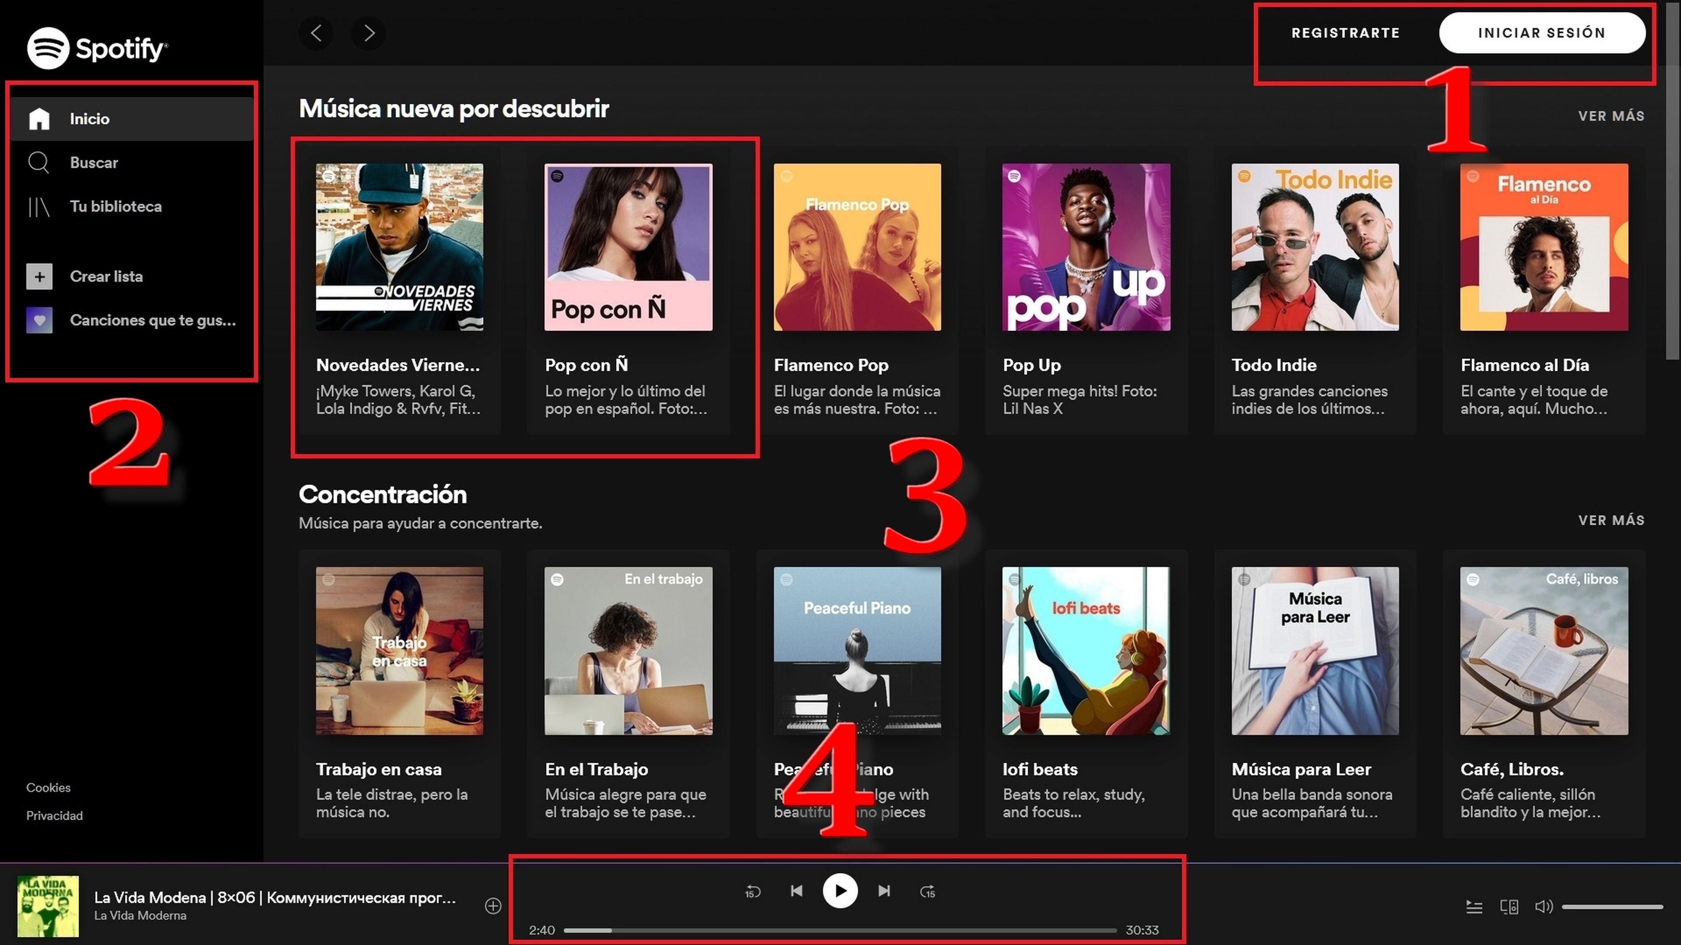The height and width of the screenshot is (945, 1681).
Task: Open the Café, Libros. playlist cover
Action: pyautogui.click(x=1544, y=651)
